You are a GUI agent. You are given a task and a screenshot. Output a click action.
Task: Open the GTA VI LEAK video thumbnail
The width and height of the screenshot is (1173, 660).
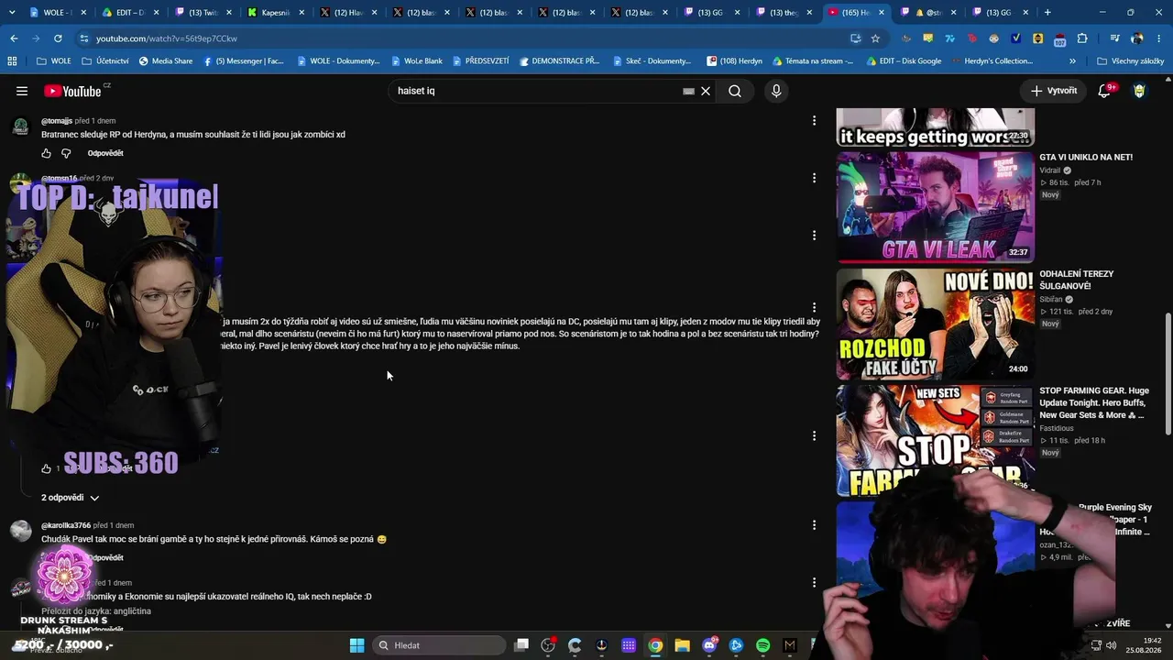click(x=935, y=207)
